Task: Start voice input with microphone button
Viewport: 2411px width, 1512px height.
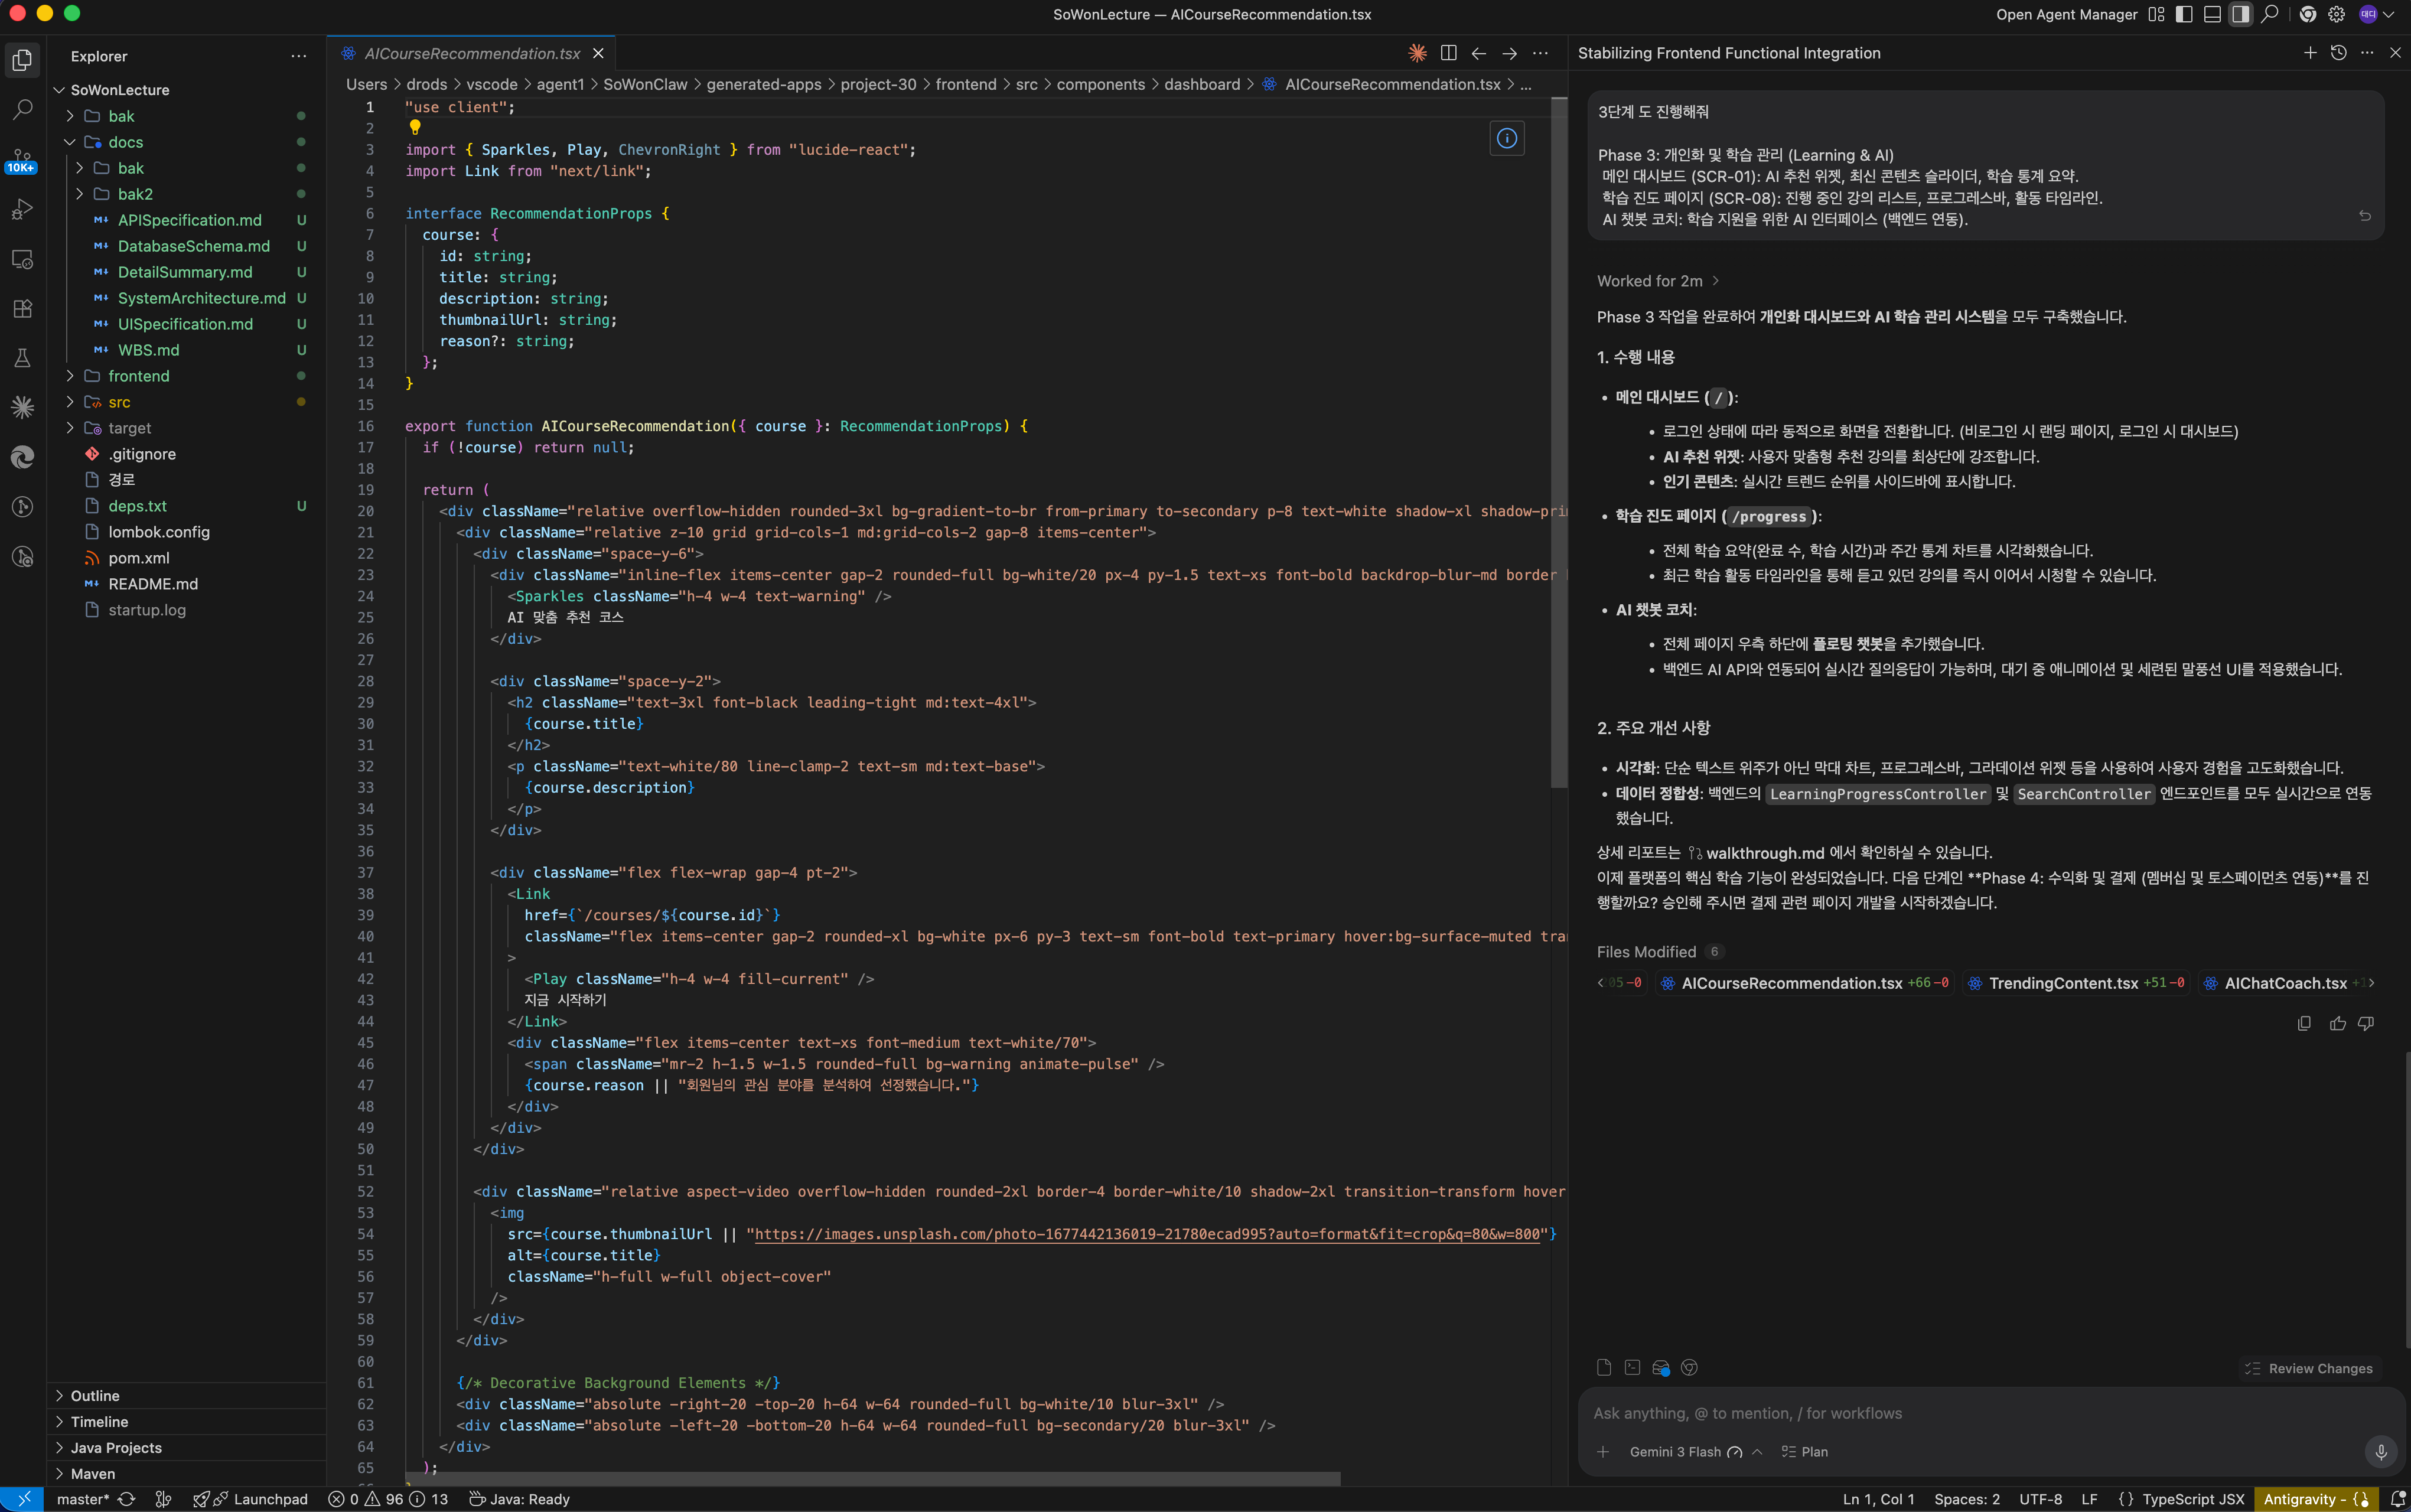Action: [2380, 1452]
